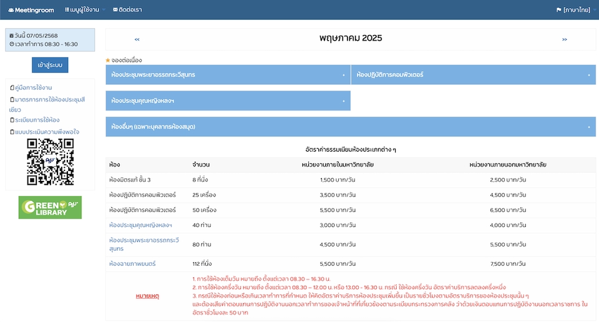Expand ห้องอื่นๆ (เฉพาะบุคลากรห้องสมุด) panel
599x322 pixels.
point(351,127)
